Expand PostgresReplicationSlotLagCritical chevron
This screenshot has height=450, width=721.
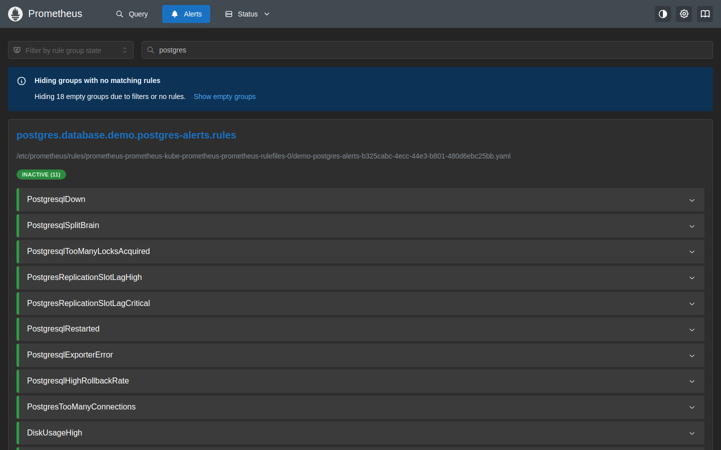[692, 304]
